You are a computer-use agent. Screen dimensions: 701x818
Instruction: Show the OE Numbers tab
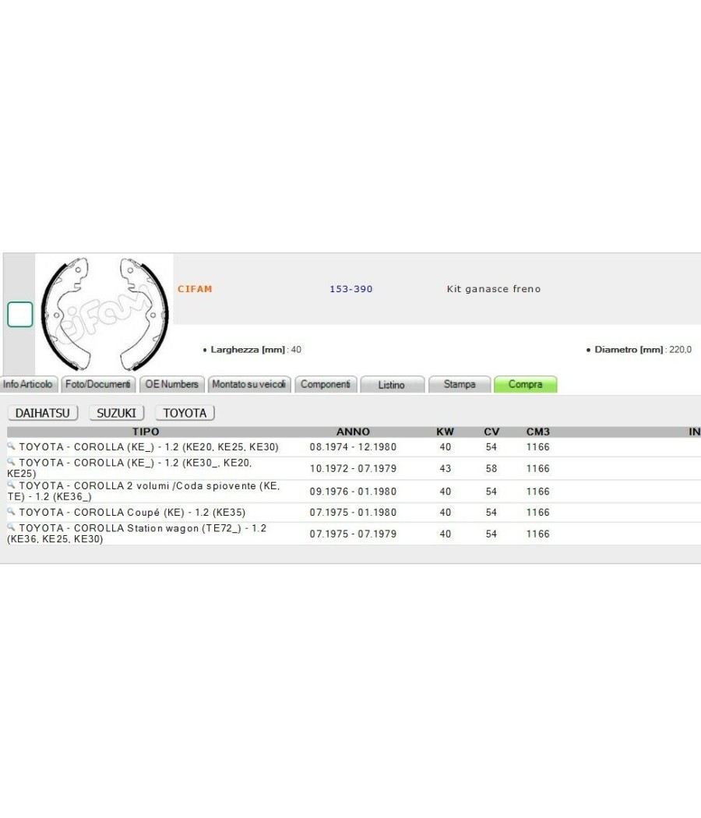point(172,385)
